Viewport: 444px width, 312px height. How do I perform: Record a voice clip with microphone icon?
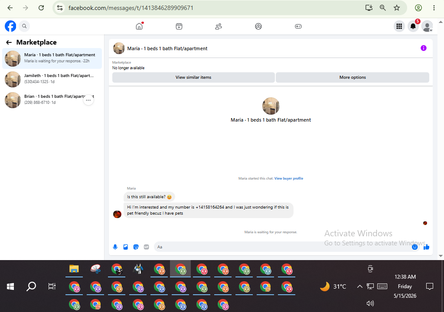(115, 247)
